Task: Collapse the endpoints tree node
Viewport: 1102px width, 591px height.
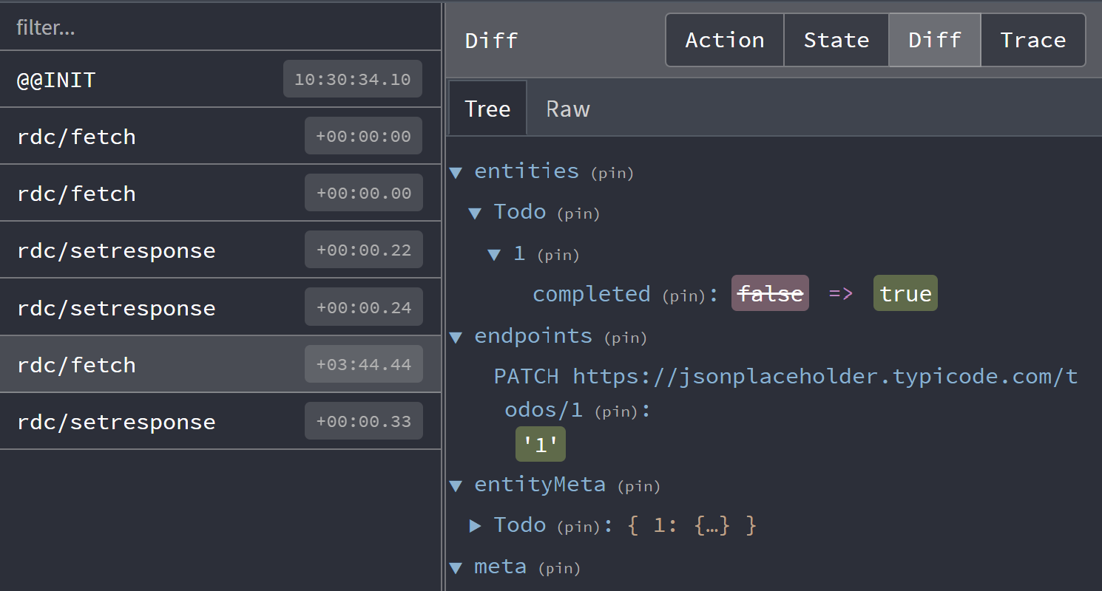Action: point(456,336)
